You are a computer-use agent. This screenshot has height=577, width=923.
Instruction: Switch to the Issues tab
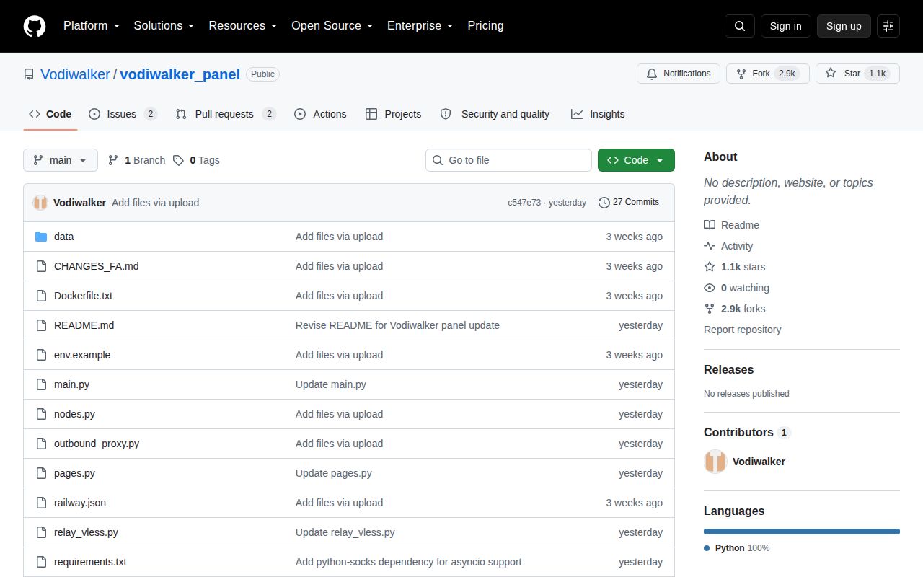point(123,114)
